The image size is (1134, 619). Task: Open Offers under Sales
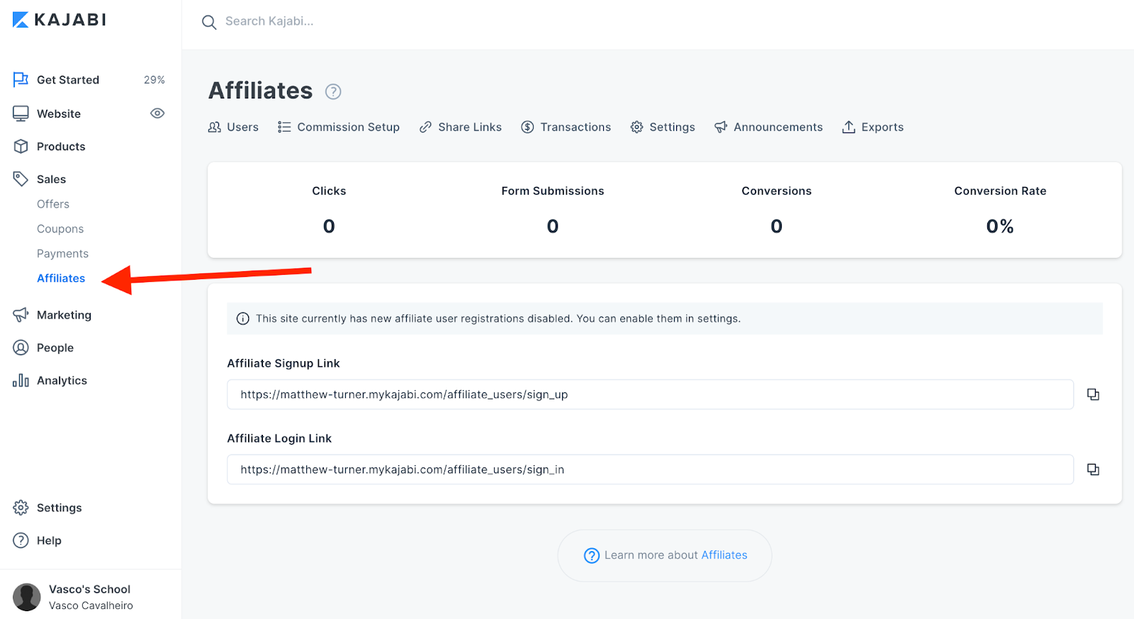53,204
